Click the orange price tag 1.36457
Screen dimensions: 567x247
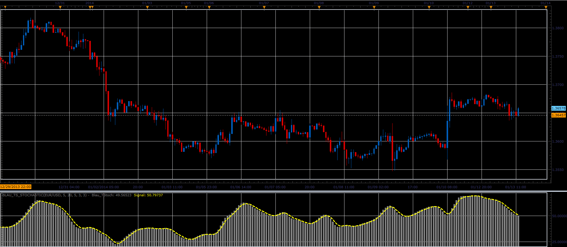coord(558,115)
